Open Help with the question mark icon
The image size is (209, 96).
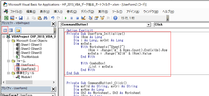click(115, 18)
